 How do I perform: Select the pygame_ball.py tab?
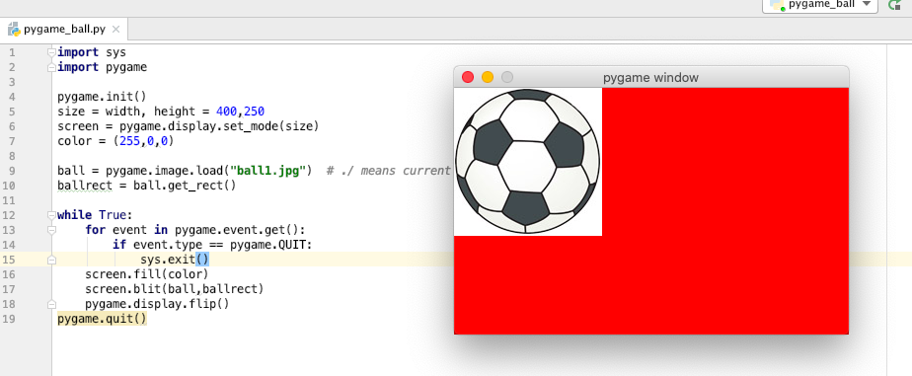[64, 29]
